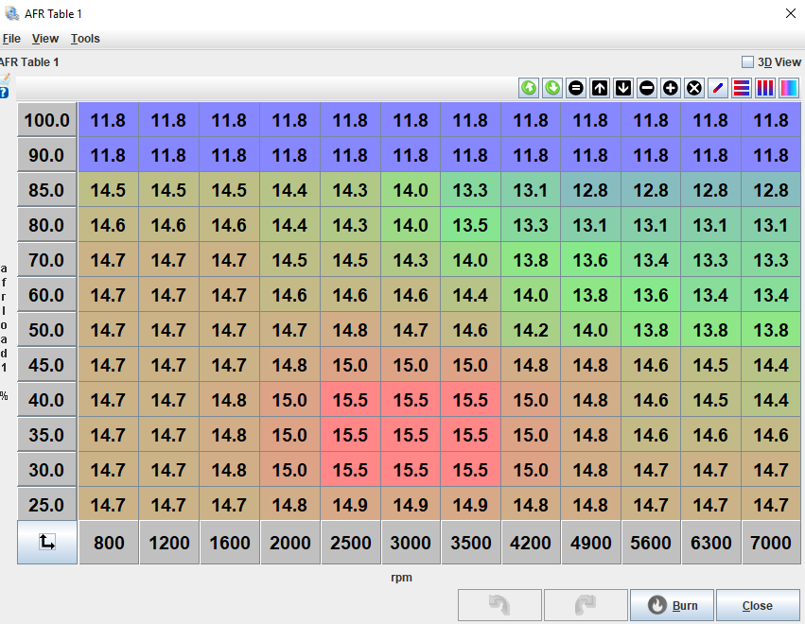Select the 6300 rpm axis bin
Viewport: 805px width, 624px height.
(x=711, y=543)
